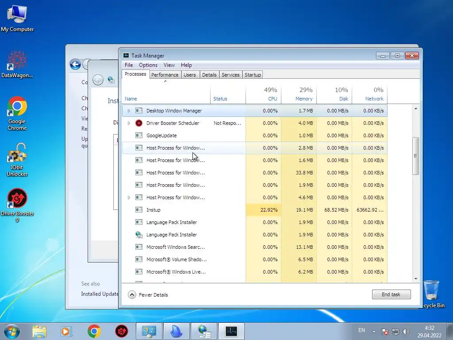This screenshot has width=453, height=340.
Task: Switch to blue shark-fin taskbar app
Action: pyautogui.click(x=176, y=331)
